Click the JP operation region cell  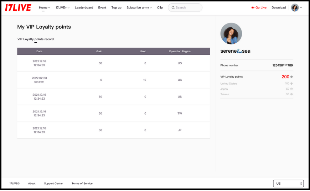180,130
